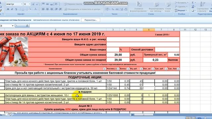Viewport: 212px width, 119px height.
Task: Align cell text to the middle vertically
Action: 47,4
